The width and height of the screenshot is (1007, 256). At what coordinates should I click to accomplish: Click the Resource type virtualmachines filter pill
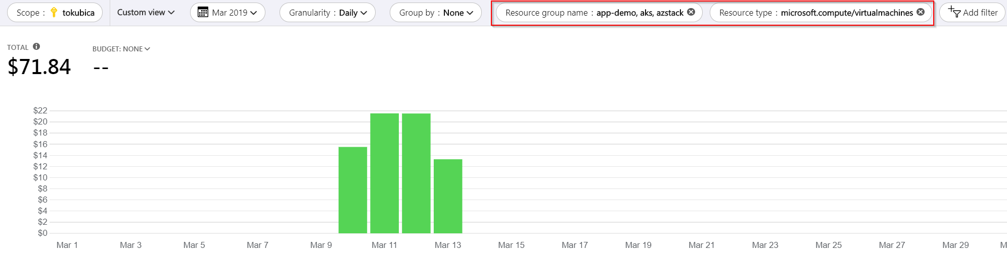coord(821,12)
